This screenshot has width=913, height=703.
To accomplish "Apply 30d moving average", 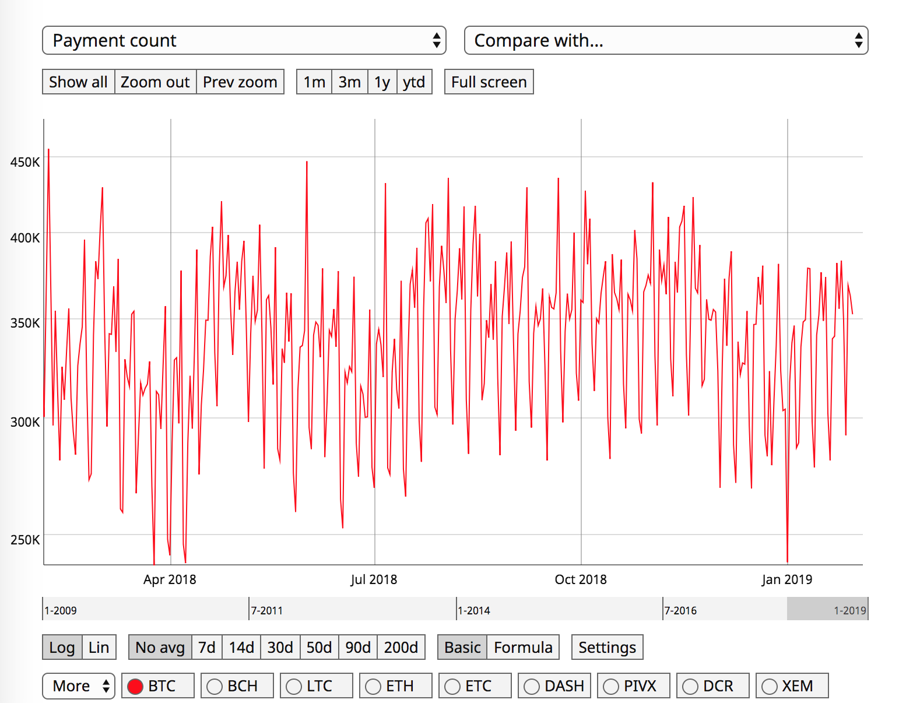I will 280,647.
